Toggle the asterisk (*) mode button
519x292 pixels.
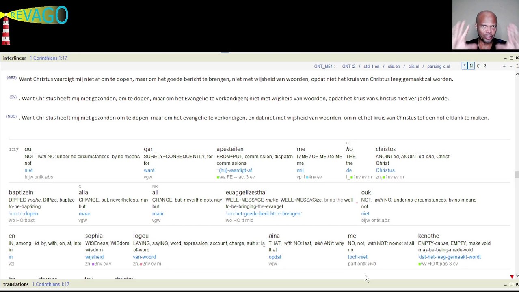pos(464,66)
